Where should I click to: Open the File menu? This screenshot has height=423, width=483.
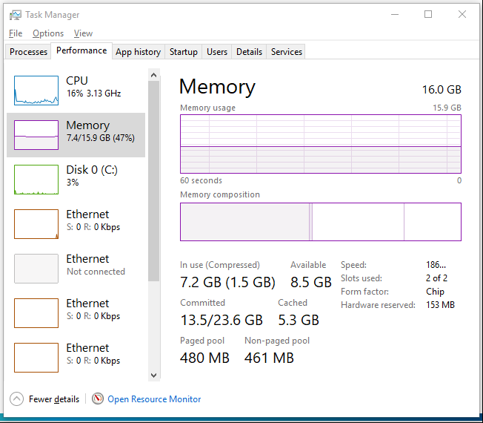click(16, 33)
